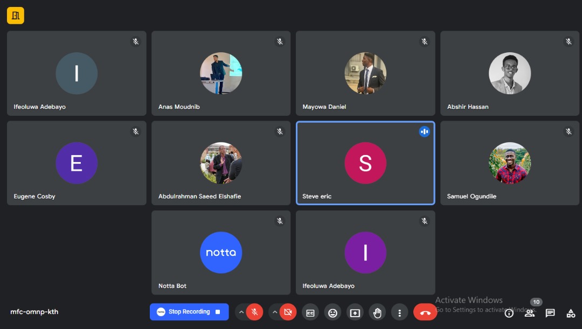This screenshot has height=329, width=582.
Task: Present your screen to the meeting
Action: point(356,312)
